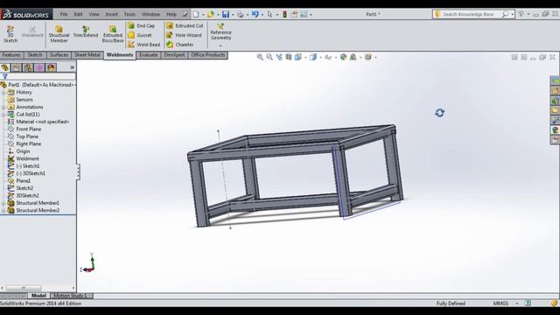Screen dimensions: 560x315
Task: Save the part with disk icon
Action: pyautogui.click(x=226, y=14)
